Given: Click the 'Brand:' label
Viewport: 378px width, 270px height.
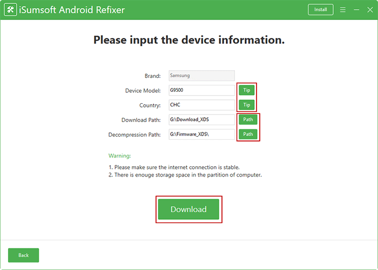Looking at the screenshot, I should tap(153, 76).
